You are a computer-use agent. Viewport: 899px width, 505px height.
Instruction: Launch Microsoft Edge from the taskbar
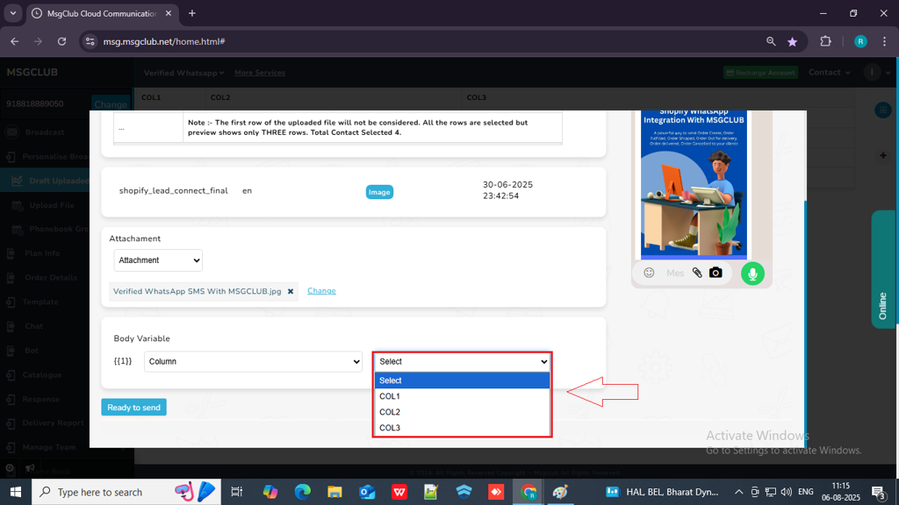pyautogui.click(x=302, y=492)
